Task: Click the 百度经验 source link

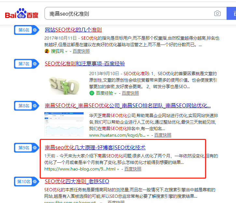Action: coord(104,93)
